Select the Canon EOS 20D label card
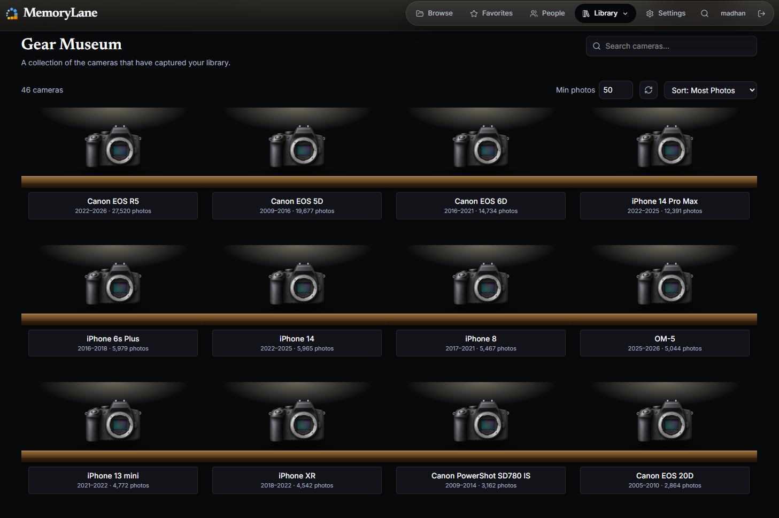Screen dimensions: 779x518 coord(665,480)
